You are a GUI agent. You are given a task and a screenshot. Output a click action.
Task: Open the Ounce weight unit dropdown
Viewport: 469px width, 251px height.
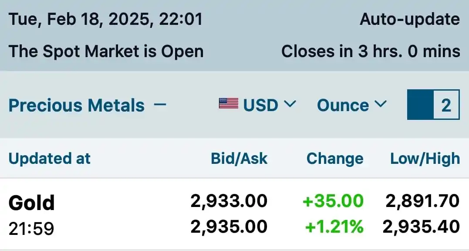tap(343, 105)
